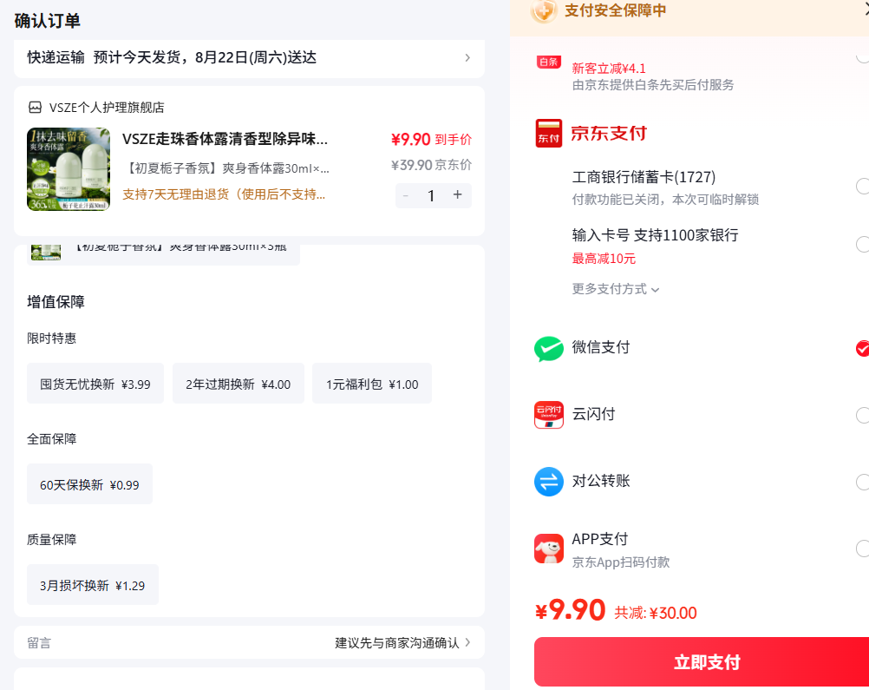869x690 pixels.
Task: Add 3月损坏换新 ¥1.29 service
Action: click(x=93, y=585)
